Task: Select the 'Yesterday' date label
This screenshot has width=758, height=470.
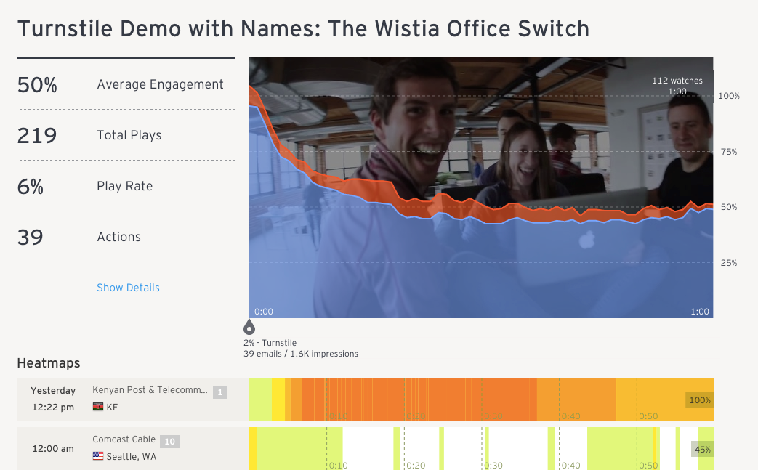Action: click(x=53, y=390)
